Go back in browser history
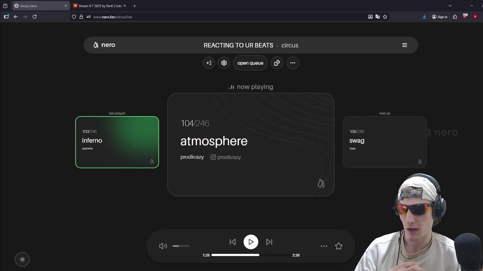The width and height of the screenshot is (483, 271). pyautogui.click(x=16, y=17)
